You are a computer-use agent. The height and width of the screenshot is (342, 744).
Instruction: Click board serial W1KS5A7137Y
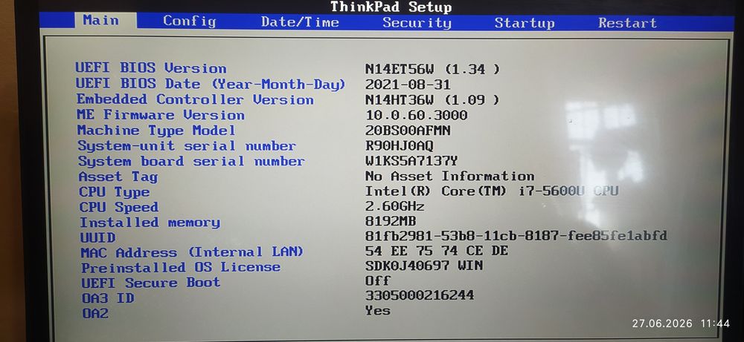[411, 161]
